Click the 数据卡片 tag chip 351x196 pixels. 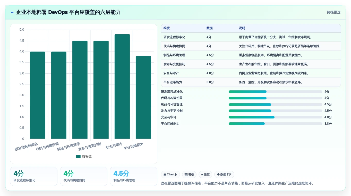tap(224, 175)
